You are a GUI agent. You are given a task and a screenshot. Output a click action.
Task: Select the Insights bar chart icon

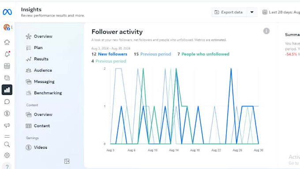coord(7,90)
